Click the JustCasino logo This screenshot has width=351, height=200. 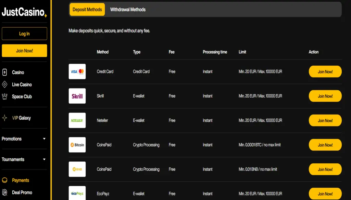pyautogui.click(x=24, y=12)
